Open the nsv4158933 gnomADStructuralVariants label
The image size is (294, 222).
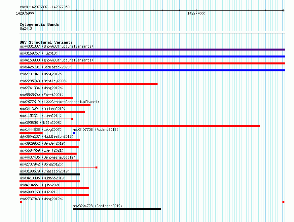56,60
